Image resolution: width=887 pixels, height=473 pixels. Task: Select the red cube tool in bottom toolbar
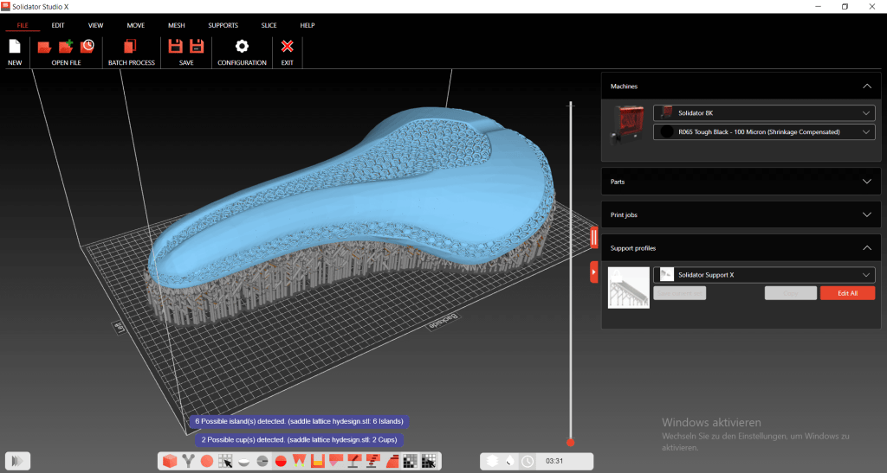[170, 461]
